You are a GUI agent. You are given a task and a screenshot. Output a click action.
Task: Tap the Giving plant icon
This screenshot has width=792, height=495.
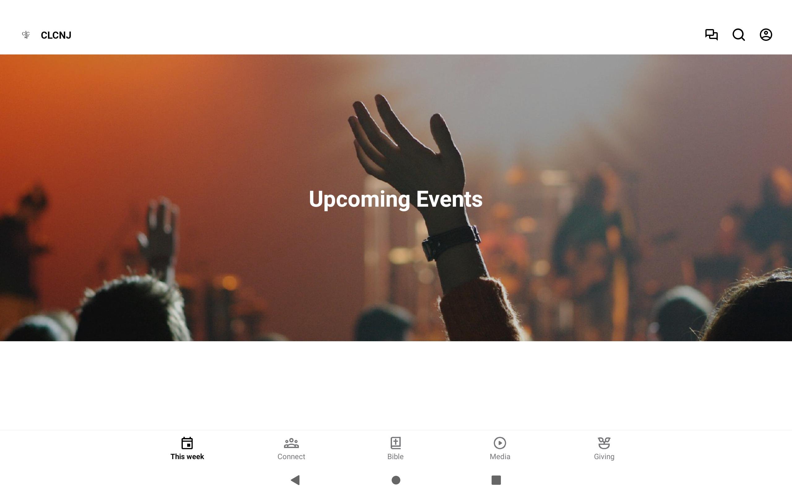point(604,443)
